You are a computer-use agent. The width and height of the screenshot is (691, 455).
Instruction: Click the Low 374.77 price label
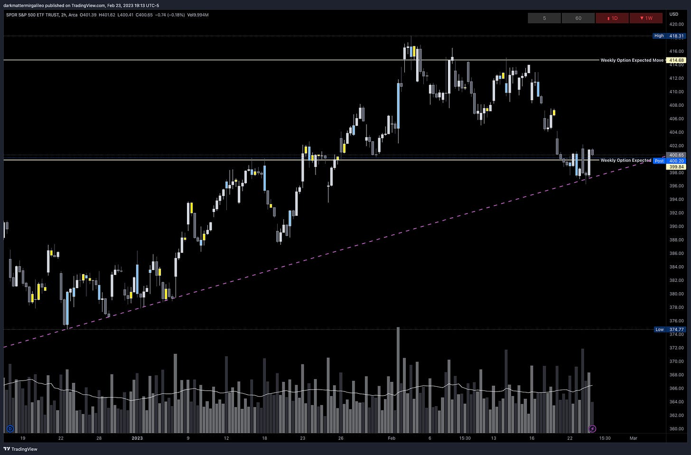point(669,329)
